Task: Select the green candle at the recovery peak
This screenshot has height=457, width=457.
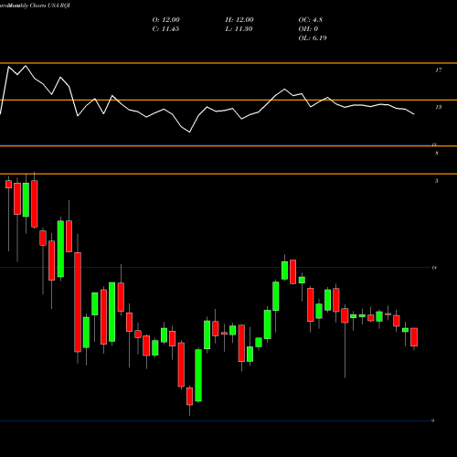Action: [x=284, y=271]
